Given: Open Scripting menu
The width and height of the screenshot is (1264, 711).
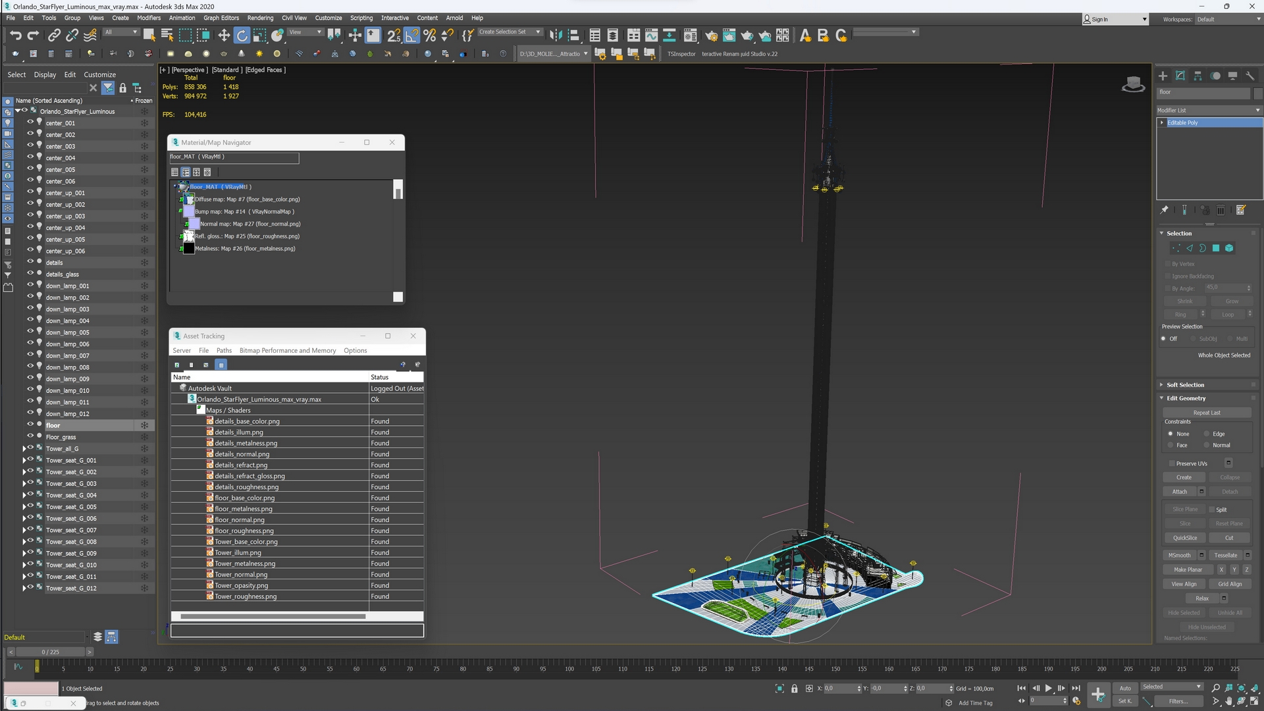Looking at the screenshot, I should (361, 18).
